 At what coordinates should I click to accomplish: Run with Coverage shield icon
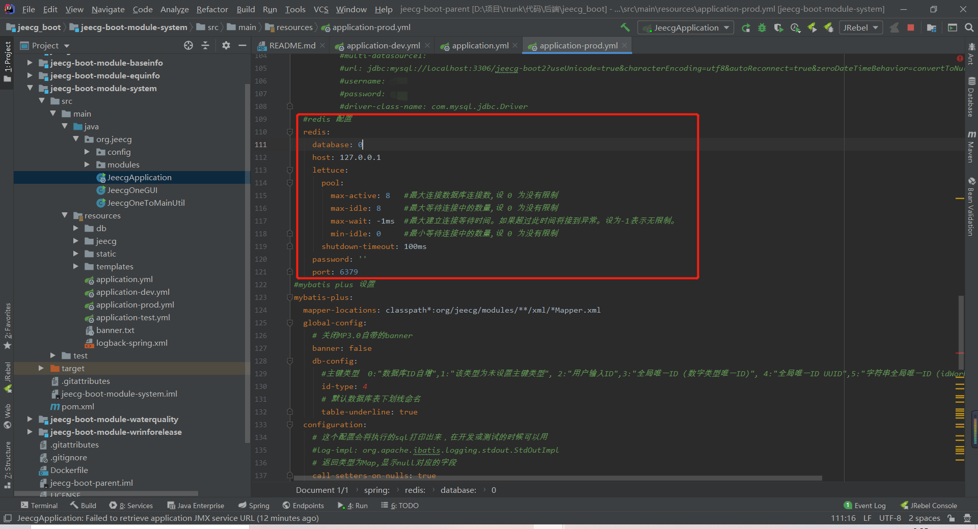(x=778, y=28)
